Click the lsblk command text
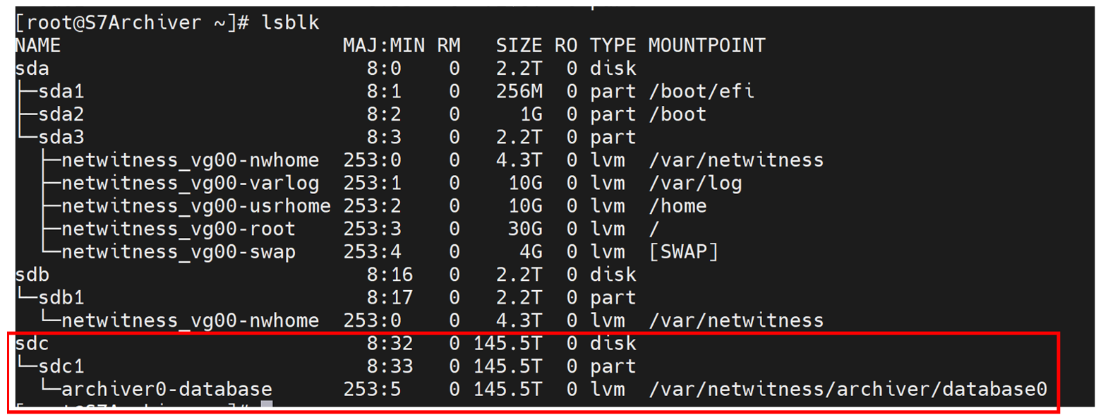Image resolution: width=1096 pixels, height=420 pixels. 291,23
